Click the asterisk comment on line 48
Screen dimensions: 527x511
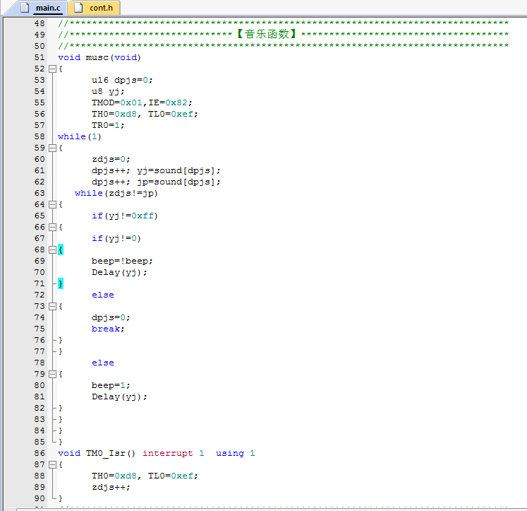pos(284,23)
